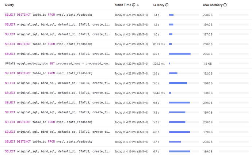Image resolution: width=252 pixels, height=155 pixels.
Task: Open the UPDATE mysql.analyze_jobs query row
Action: click(x=57, y=63)
